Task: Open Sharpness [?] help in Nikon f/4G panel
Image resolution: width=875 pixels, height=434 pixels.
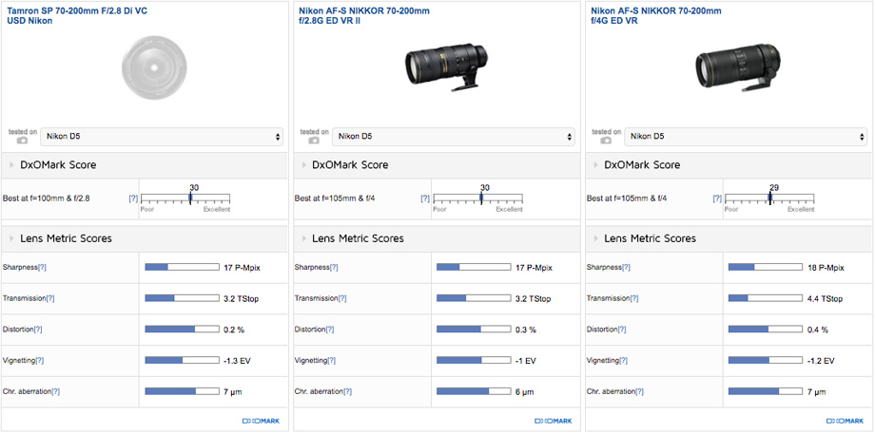Action: (626, 268)
